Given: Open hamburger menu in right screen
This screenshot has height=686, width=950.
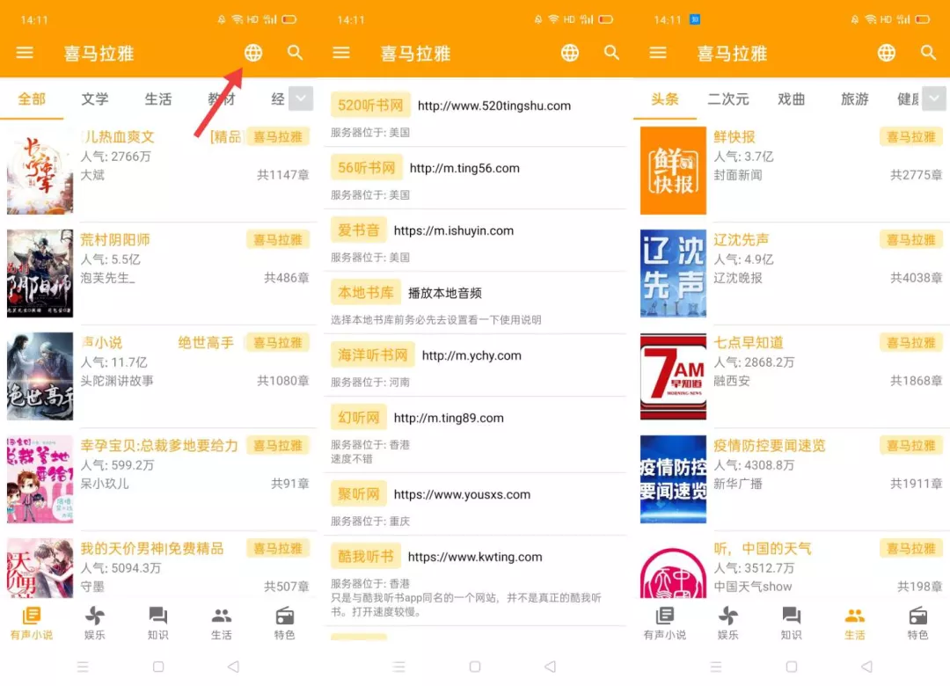Looking at the screenshot, I should pyautogui.click(x=658, y=53).
